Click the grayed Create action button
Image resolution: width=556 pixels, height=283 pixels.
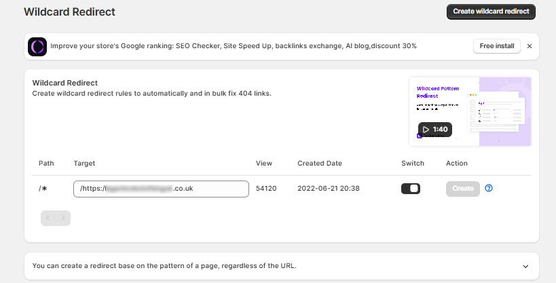pyautogui.click(x=463, y=189)
